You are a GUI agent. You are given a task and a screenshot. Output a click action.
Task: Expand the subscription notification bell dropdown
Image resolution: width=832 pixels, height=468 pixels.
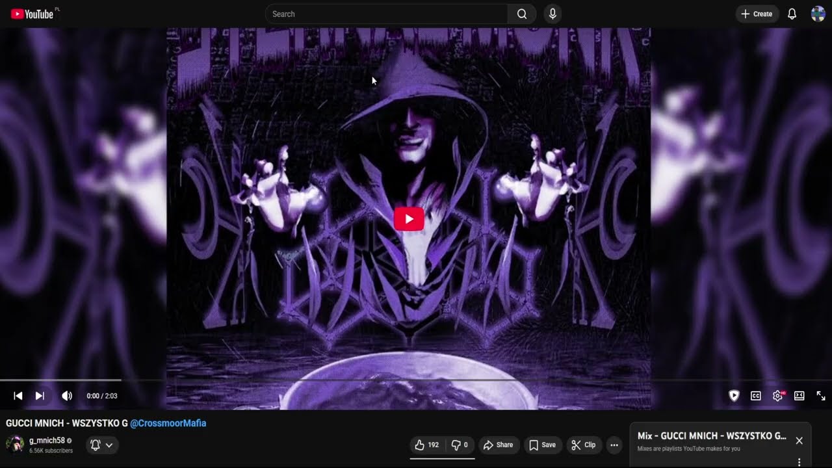pos(102,445)
